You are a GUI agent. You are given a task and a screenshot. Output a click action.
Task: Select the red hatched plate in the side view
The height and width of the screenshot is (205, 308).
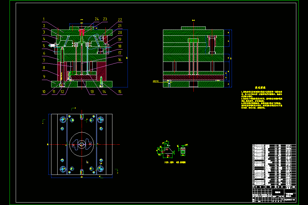[193, 77]
